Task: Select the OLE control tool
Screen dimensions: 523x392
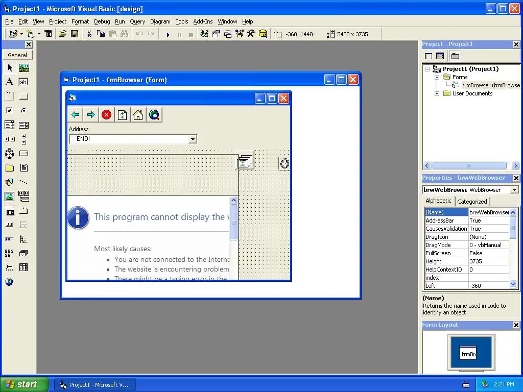Action: 10,211
